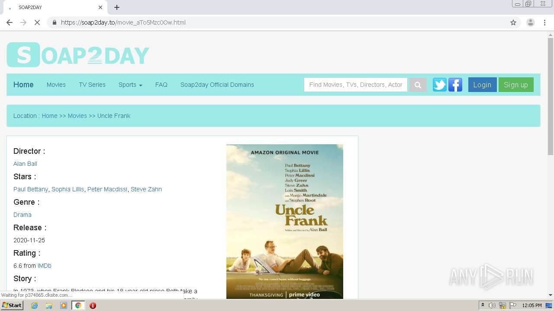Click the volume tray icon
Screen dimensions: 554x311
point(492,305)
